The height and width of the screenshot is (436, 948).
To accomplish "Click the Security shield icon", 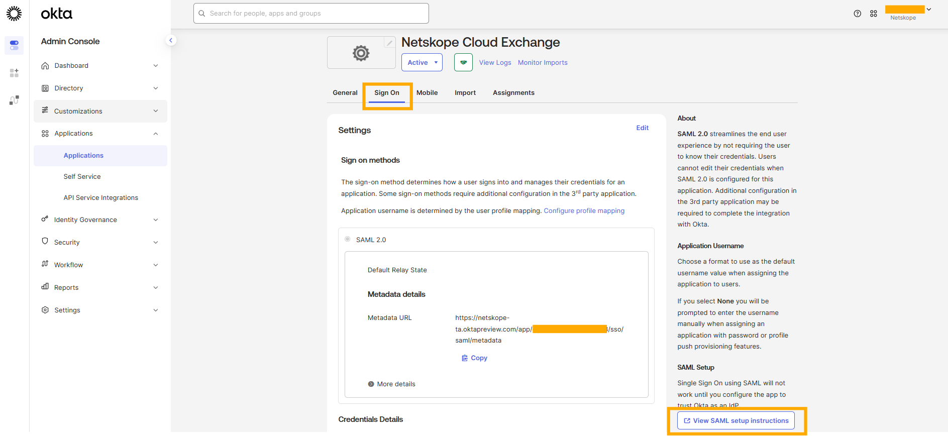I will pos(45,241).
